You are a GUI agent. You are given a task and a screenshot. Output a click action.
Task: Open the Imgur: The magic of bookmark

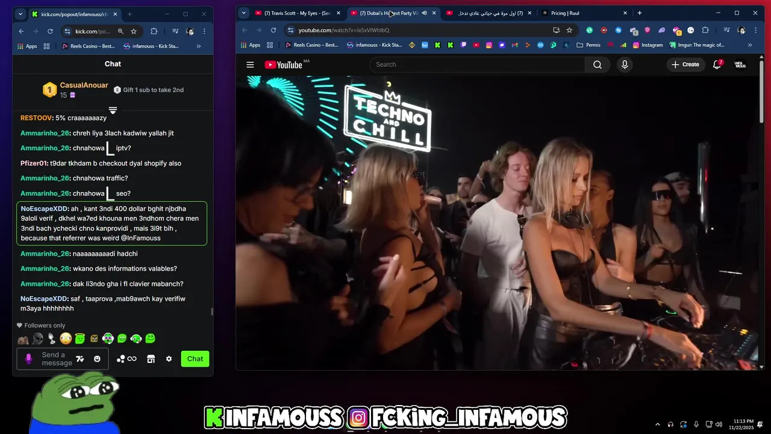pyautogui.click(x=696, y=45)
